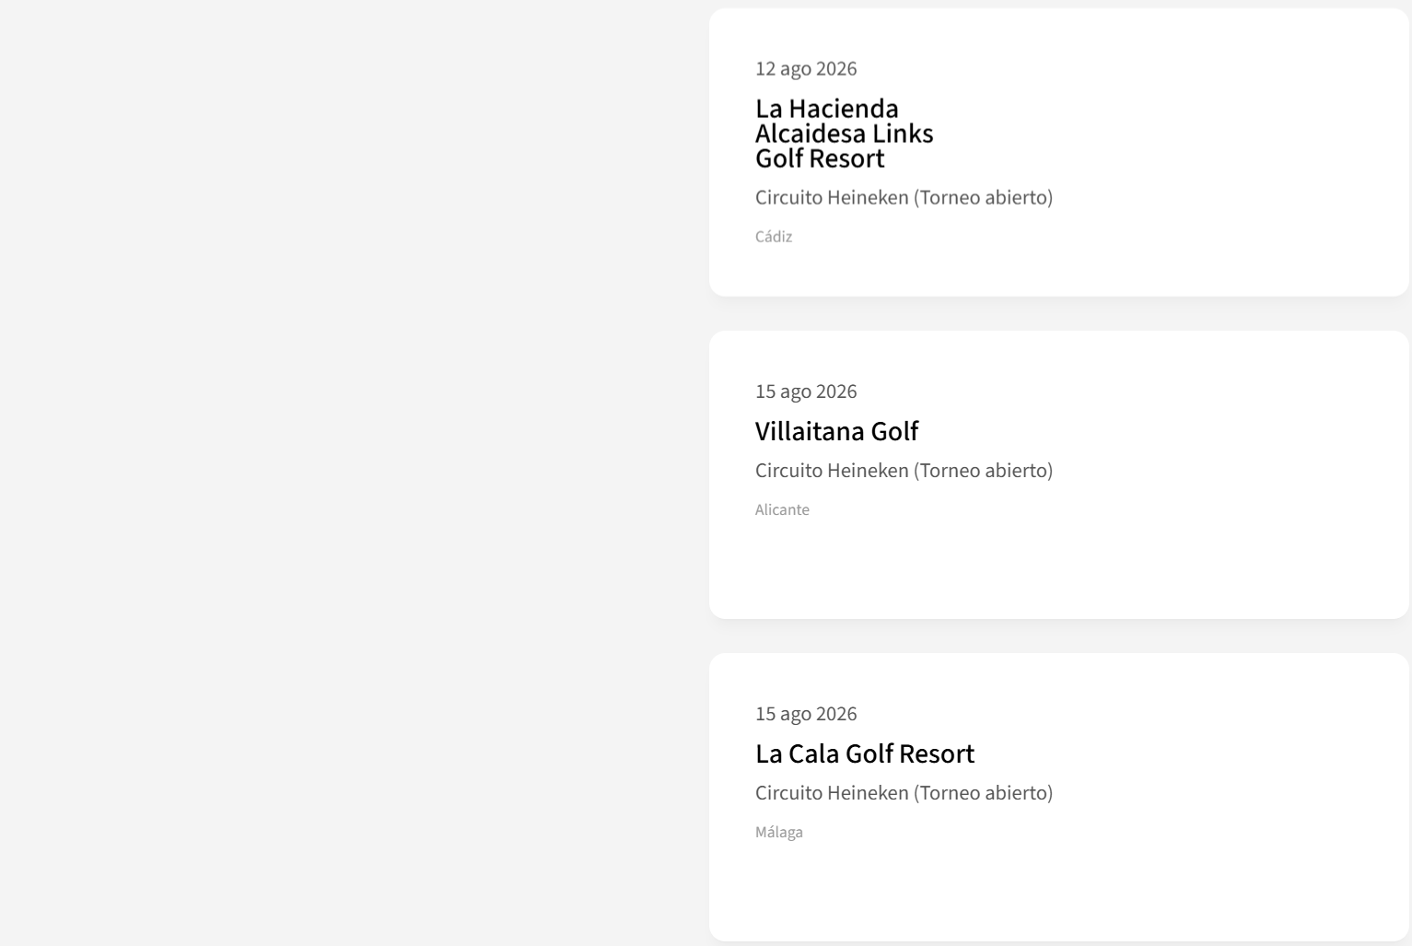Click the 12 ago 2026 date
This screenshot has height=946, width=1412.
click(x=806, y=69)
